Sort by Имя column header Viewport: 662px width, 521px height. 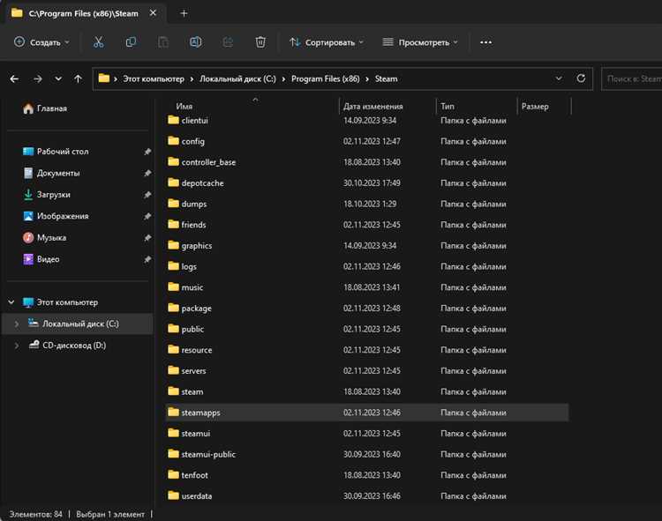pyautogui.click(x=184, y=106)
